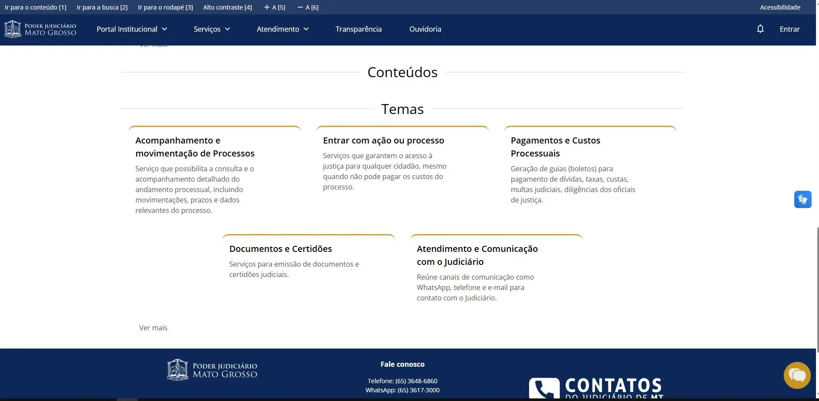Toggle Alto contraste mode
The image size is (819, 401).
point(227,7)
